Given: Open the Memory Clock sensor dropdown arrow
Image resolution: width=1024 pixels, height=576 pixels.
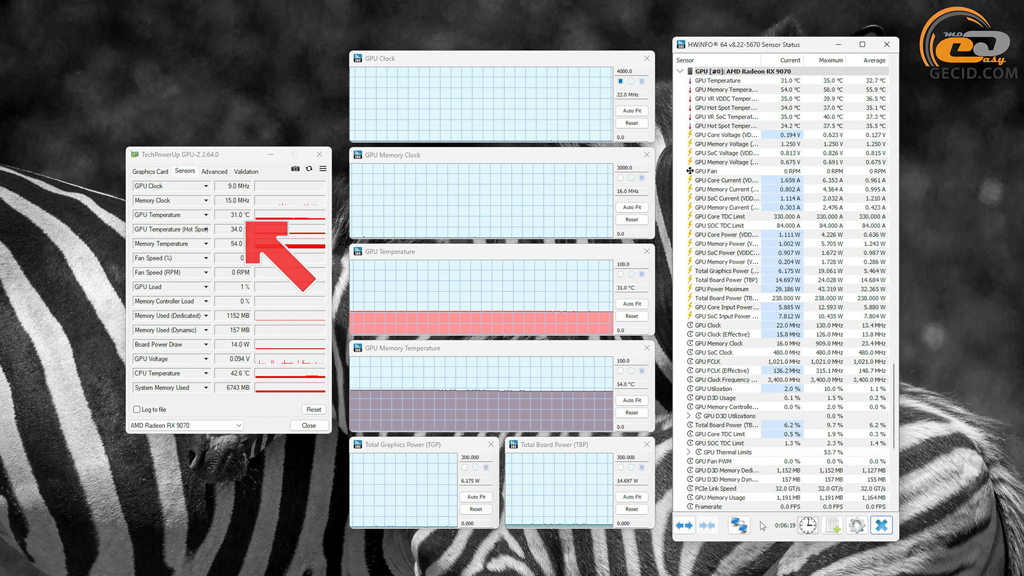Looking at the screenshot, I should (x=206, y=201).
